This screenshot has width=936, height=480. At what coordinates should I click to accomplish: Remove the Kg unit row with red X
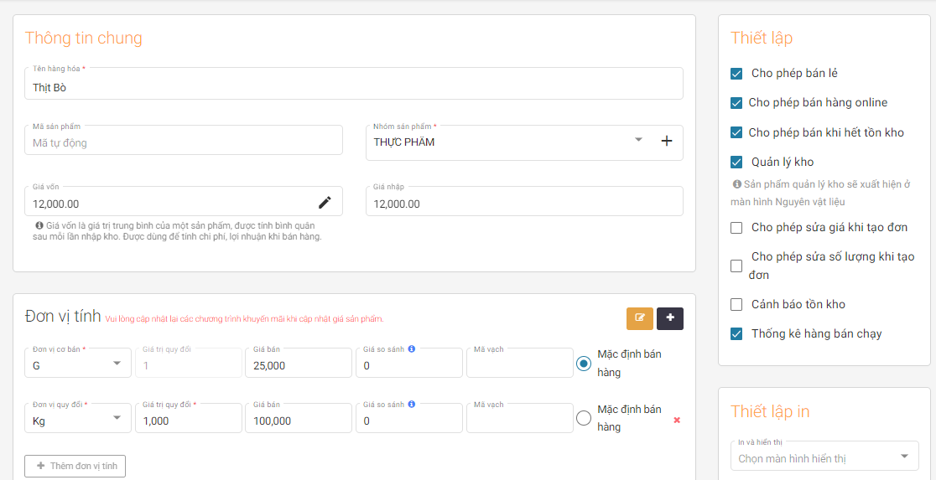(x=677, y=420)
